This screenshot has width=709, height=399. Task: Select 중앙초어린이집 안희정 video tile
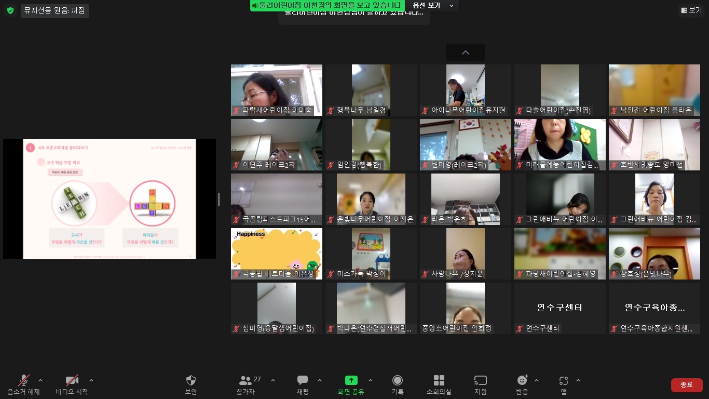click(x=466, y=308)
